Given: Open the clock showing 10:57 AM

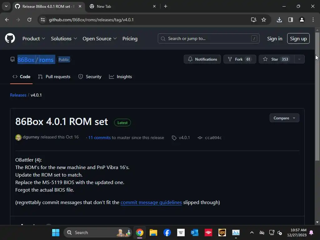Looking at the screenshot, I should pos(297,232).
